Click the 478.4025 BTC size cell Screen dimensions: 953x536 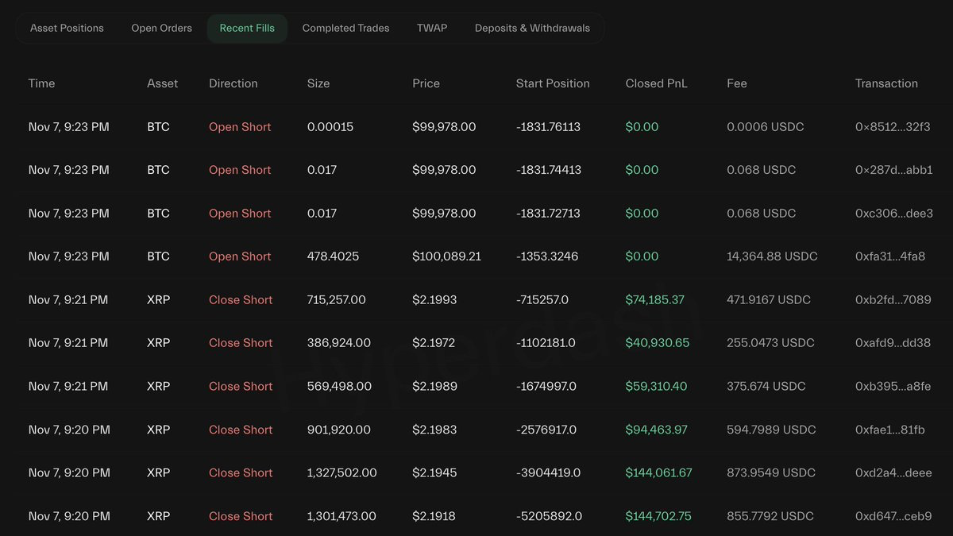coord(333,256)
